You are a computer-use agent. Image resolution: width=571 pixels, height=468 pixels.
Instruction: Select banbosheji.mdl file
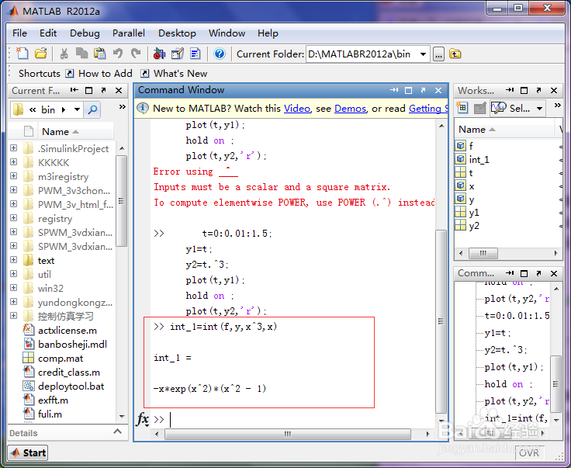click(x=72, y=344)
